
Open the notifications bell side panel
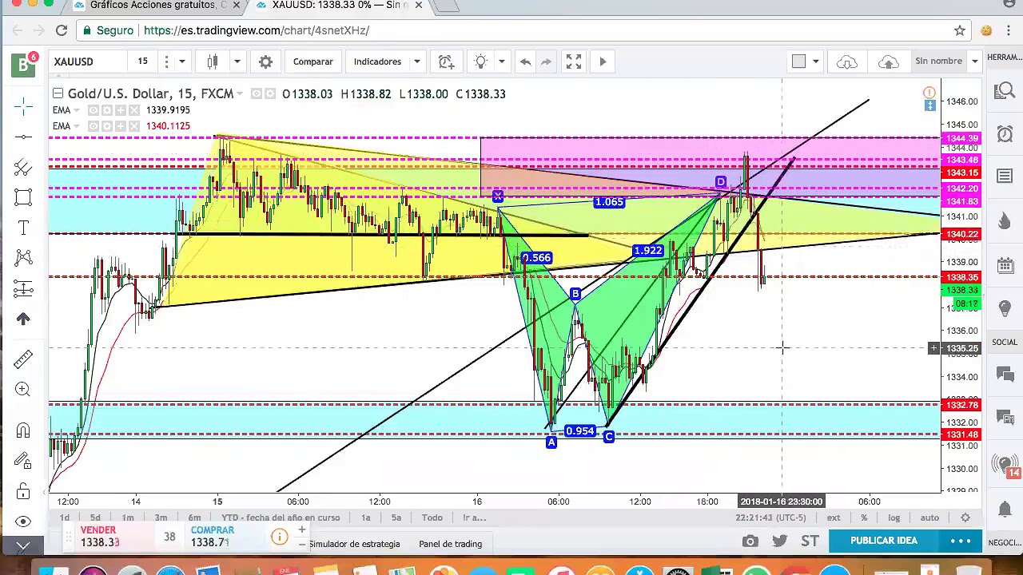click(1005, 509)
